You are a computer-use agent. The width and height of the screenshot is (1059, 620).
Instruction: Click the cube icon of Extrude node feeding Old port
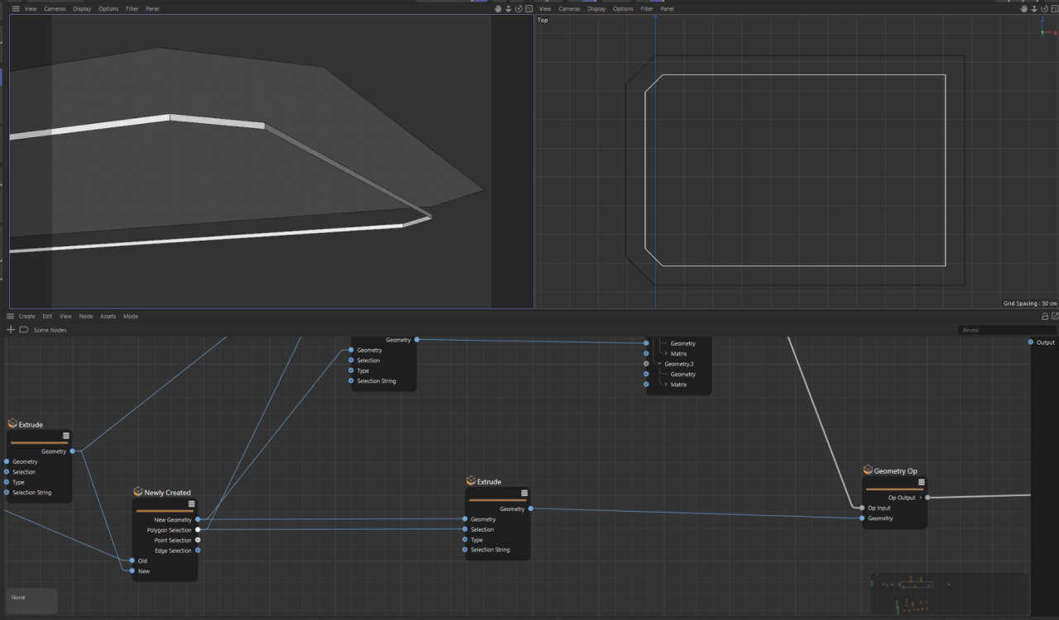(x=12, y=424)
